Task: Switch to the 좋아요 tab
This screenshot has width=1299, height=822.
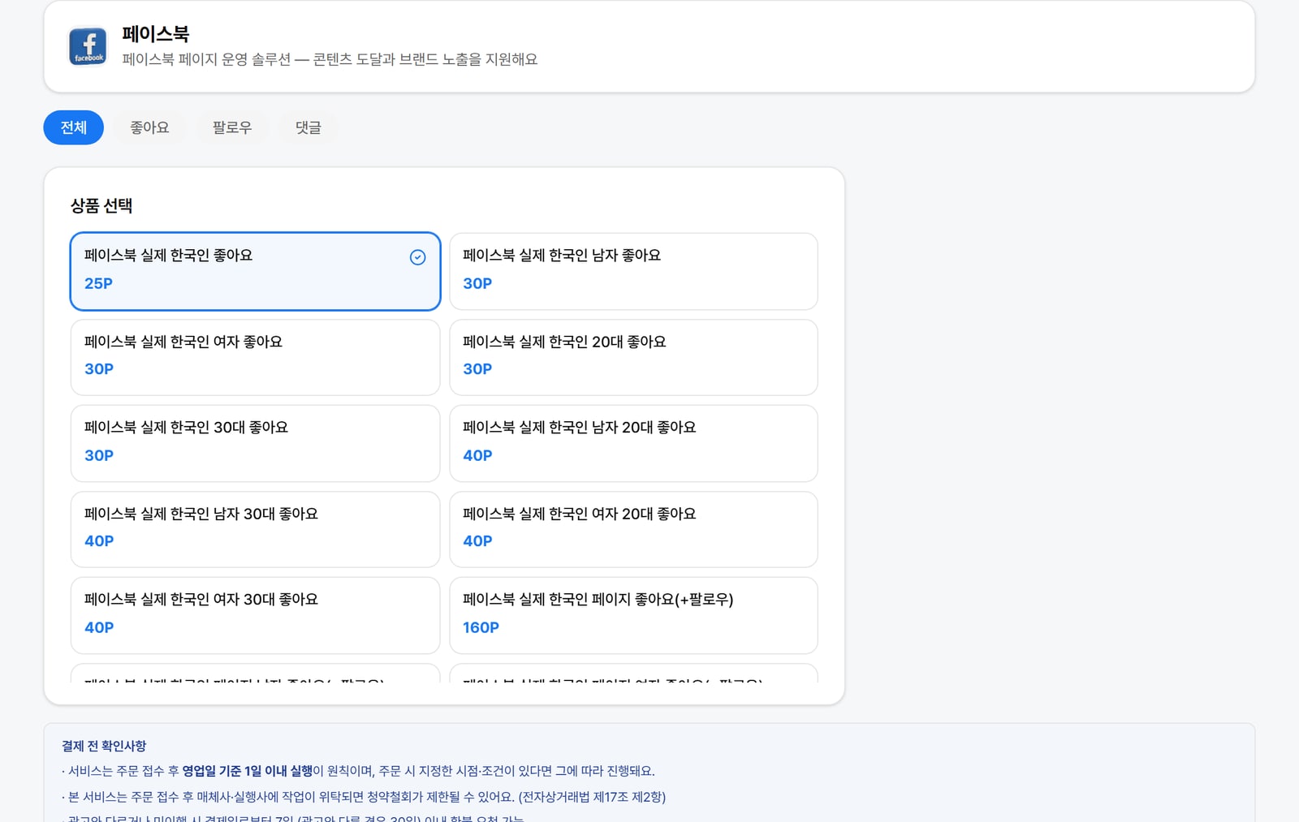Action: point(150,127)
